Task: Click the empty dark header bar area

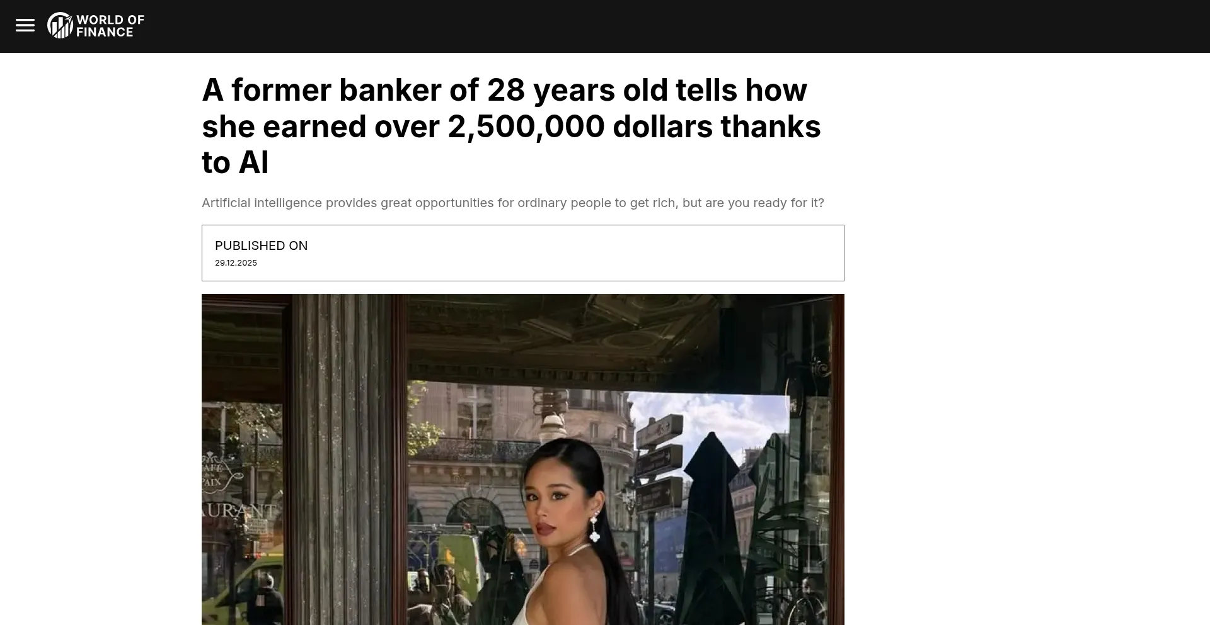Action: (630, 26)
